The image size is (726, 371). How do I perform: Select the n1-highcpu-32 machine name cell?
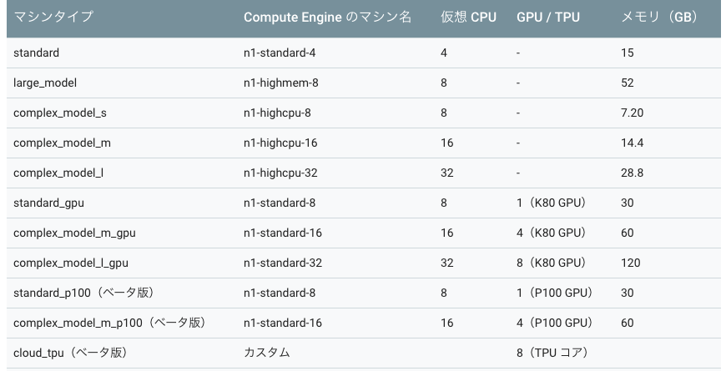coord(280,173)
